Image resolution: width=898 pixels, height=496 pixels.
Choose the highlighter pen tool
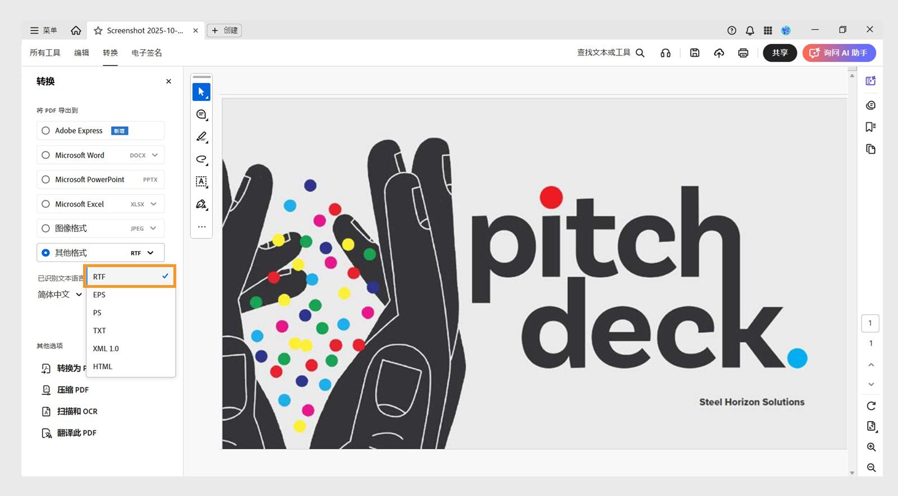tap(201, 137)
